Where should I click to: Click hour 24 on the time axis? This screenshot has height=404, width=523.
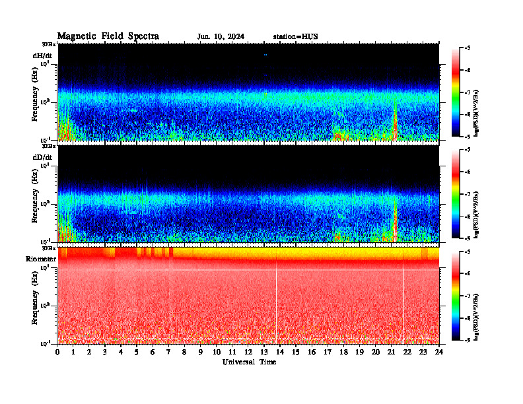tap(438, 353)
